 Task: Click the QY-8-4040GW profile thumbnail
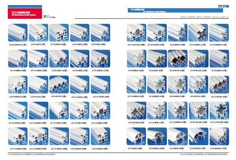(18, 33)
